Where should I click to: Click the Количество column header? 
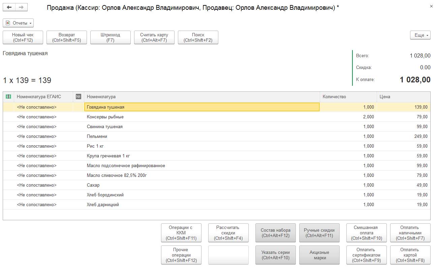tap(348, 97)
